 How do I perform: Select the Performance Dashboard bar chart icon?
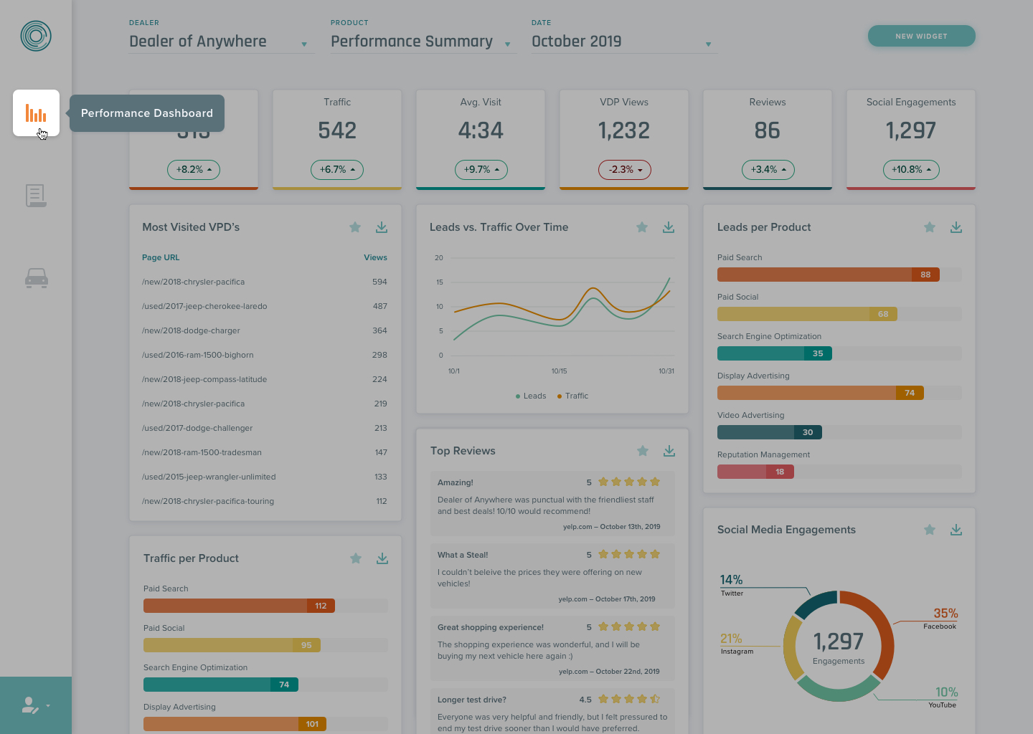tap(36, 113)
